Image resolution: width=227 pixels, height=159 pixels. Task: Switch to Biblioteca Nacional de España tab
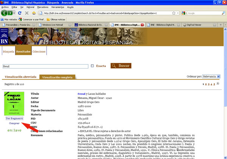(x=91, y=25)
